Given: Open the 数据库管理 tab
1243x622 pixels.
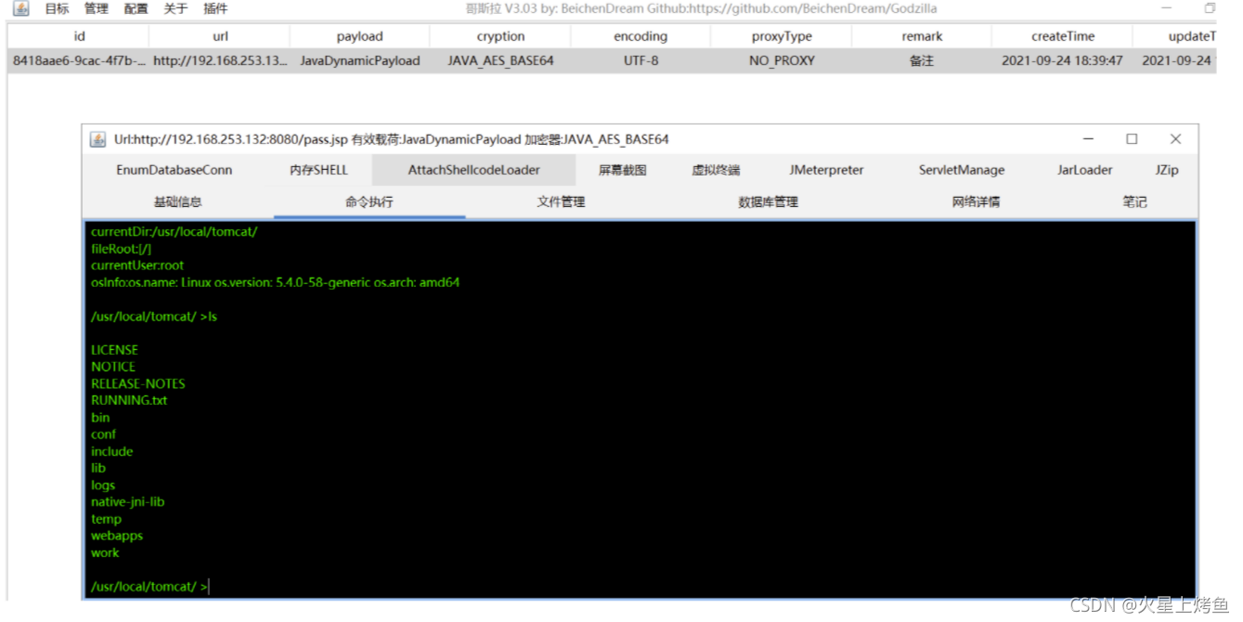Looking at the screenshot, I should pos(768,201).
